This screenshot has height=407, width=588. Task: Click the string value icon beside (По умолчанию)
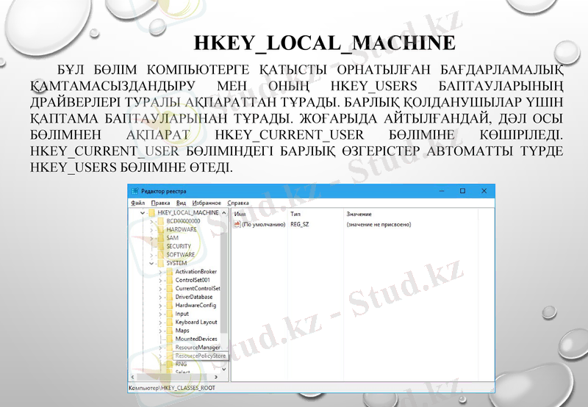tap(237, 224)
